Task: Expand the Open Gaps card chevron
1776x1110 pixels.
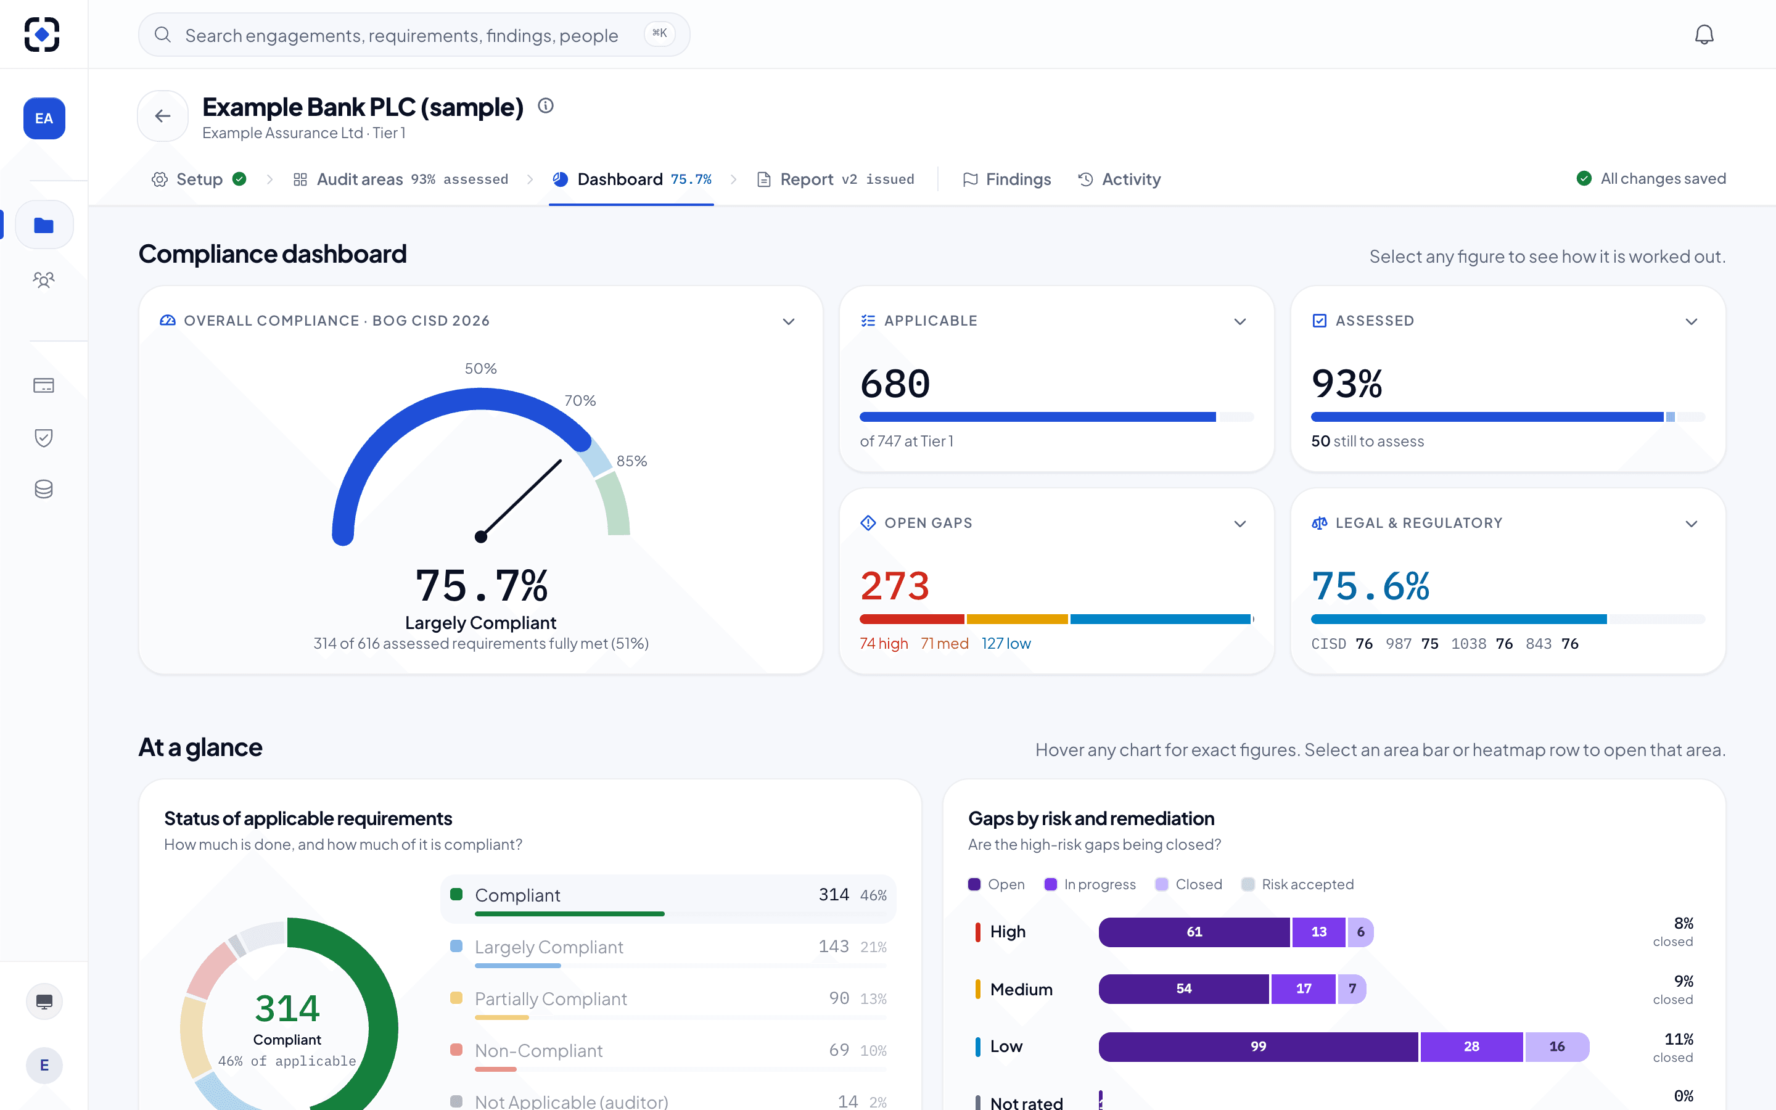Action: (1240, 524)
